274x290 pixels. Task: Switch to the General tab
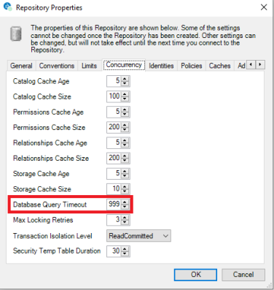pos(21,66)
